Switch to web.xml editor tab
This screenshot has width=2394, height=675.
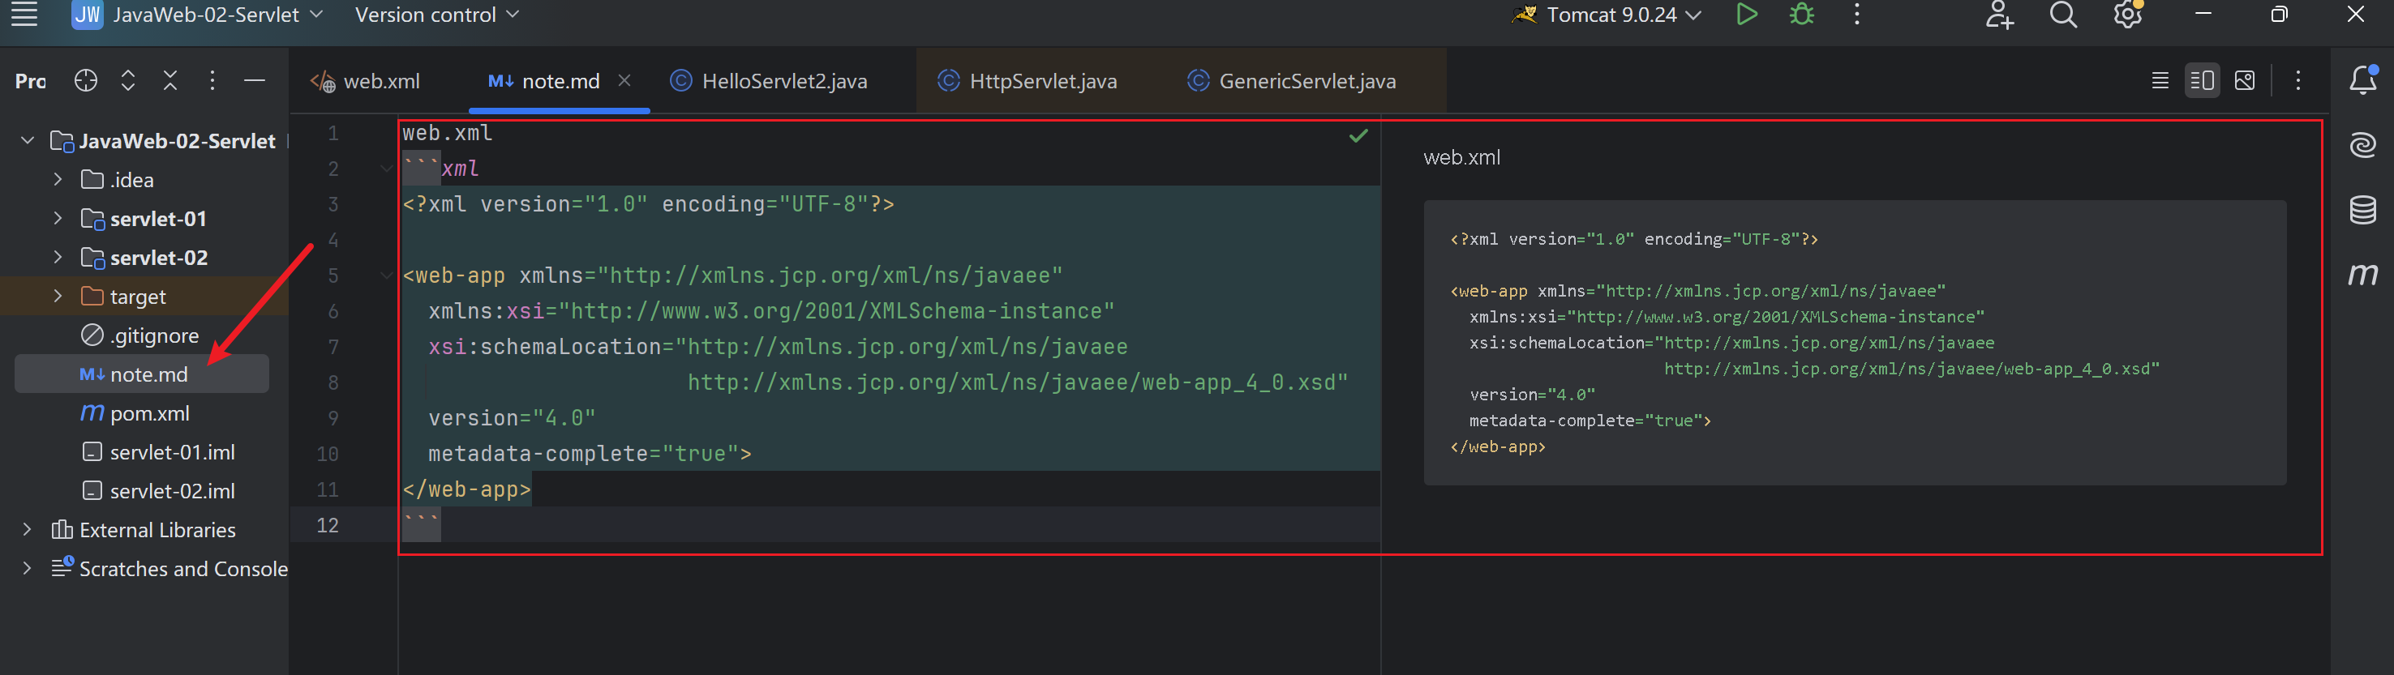pyautogui.click(x=365, y=82)
